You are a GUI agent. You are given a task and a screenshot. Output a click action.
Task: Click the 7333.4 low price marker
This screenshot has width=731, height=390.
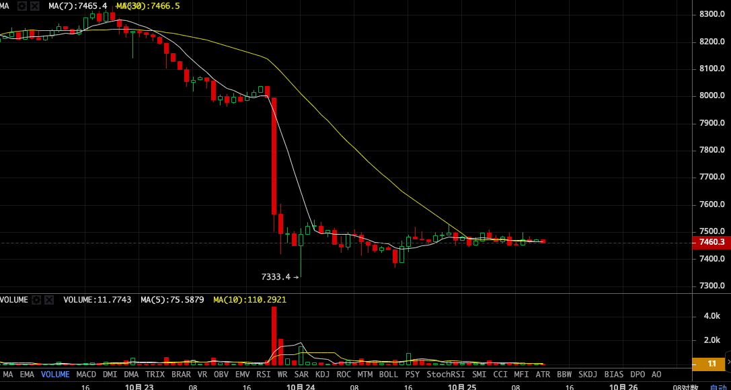point(276,276)
